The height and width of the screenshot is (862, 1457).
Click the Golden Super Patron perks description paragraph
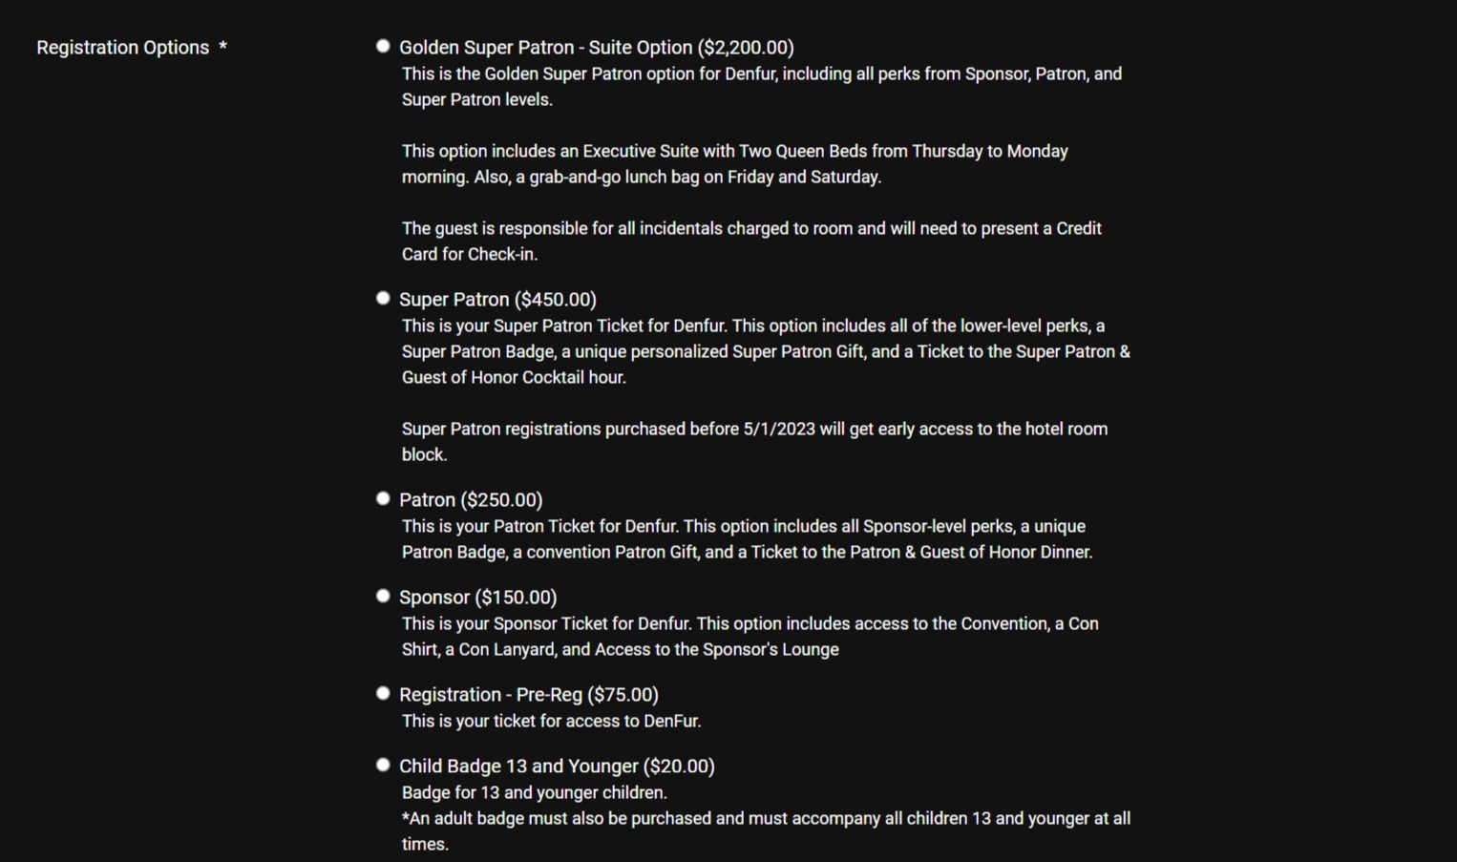click(x=760, y=87)
